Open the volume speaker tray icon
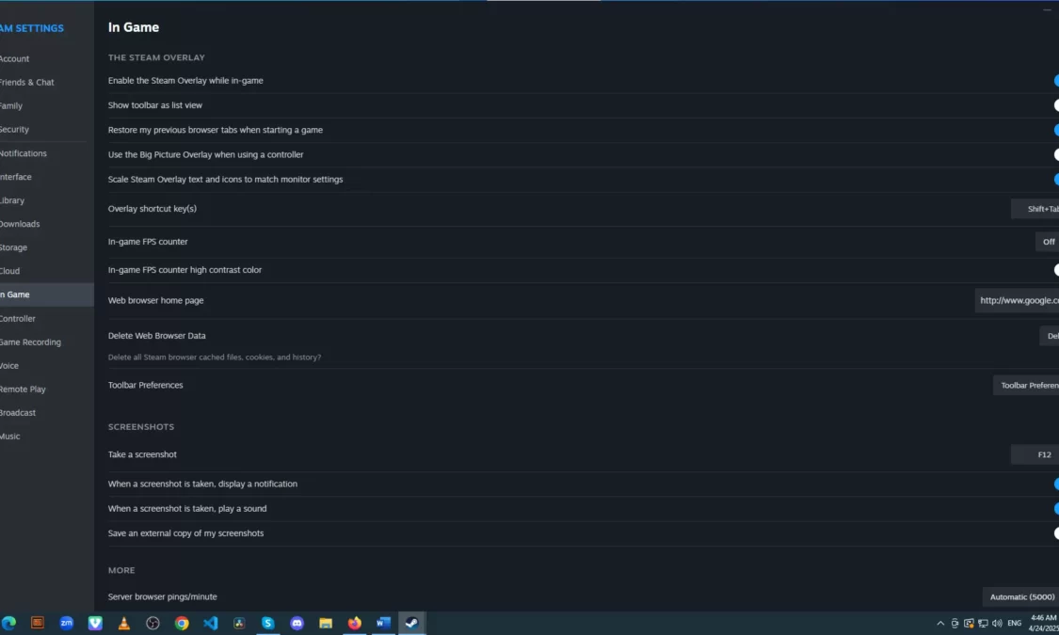 point(998,623)
